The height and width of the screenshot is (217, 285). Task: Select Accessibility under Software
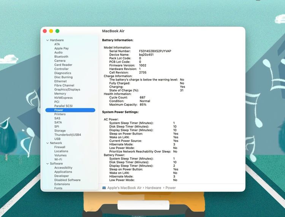click(63, 168)
